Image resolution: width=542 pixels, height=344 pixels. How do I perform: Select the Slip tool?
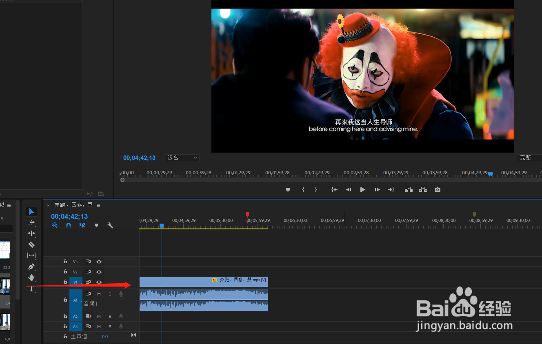pos(31,255)
